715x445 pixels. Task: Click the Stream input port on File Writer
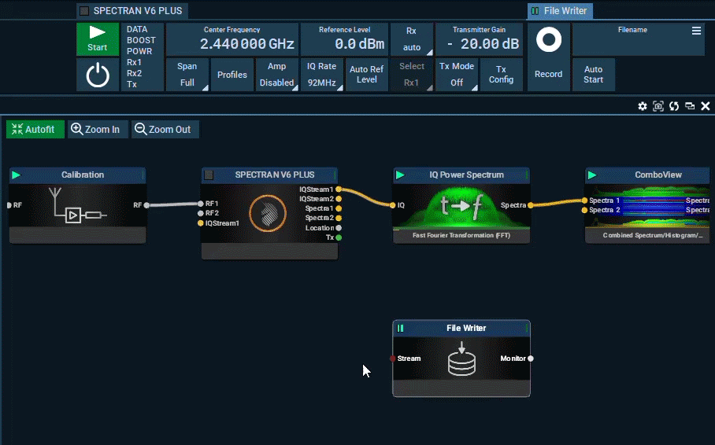393,359
